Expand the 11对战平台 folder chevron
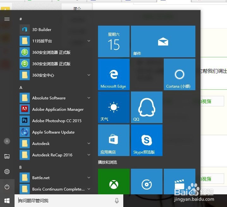Image resolution: width=227 pixels, height=207 pixels. tap(89, 41)
